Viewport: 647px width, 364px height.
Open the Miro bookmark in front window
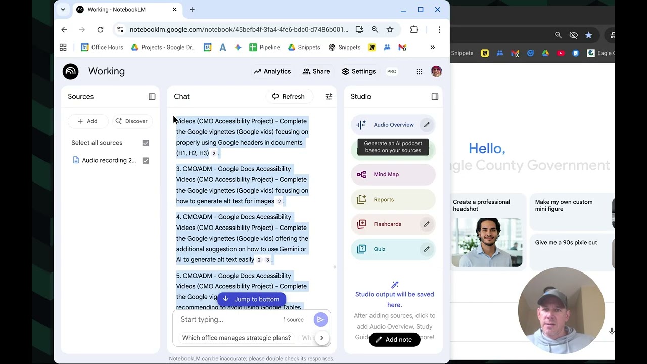point(372,47)
